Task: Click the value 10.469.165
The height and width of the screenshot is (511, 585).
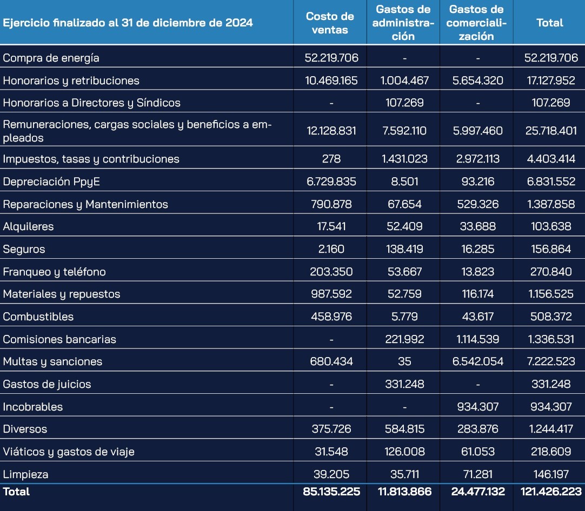Action: [x=331, y=80]
